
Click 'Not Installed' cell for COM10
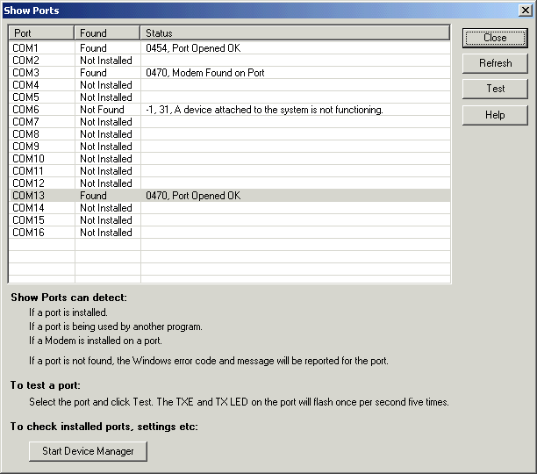point(106,159)
